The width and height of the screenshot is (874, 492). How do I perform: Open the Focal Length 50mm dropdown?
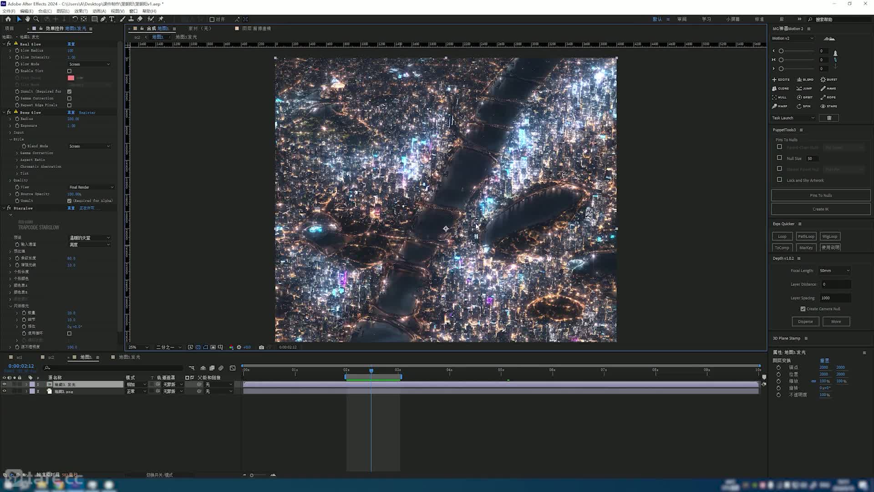[x=834, y=271]
